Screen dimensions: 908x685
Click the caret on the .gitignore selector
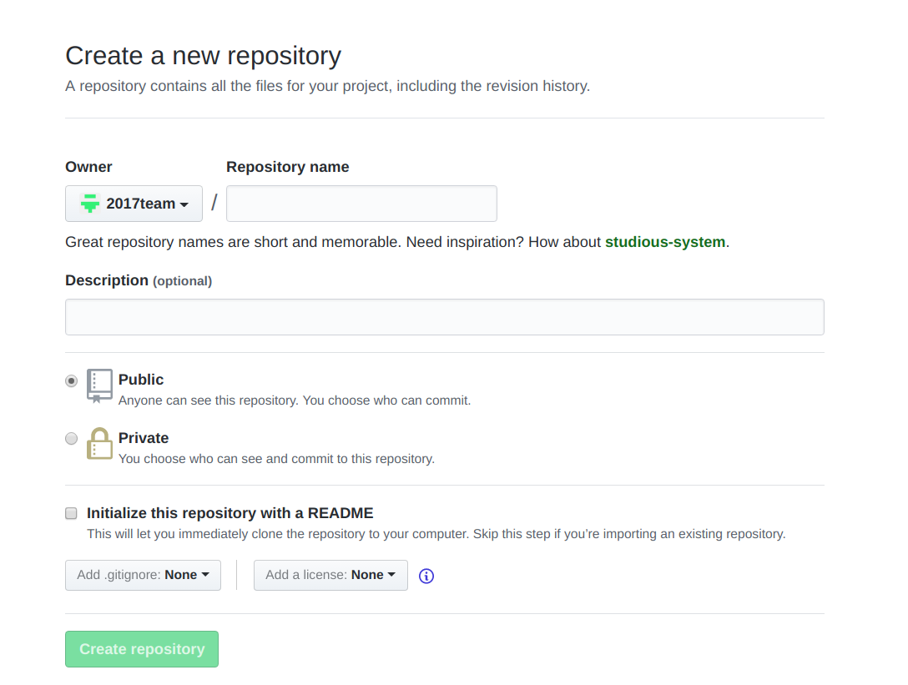(x=206, y=574)
